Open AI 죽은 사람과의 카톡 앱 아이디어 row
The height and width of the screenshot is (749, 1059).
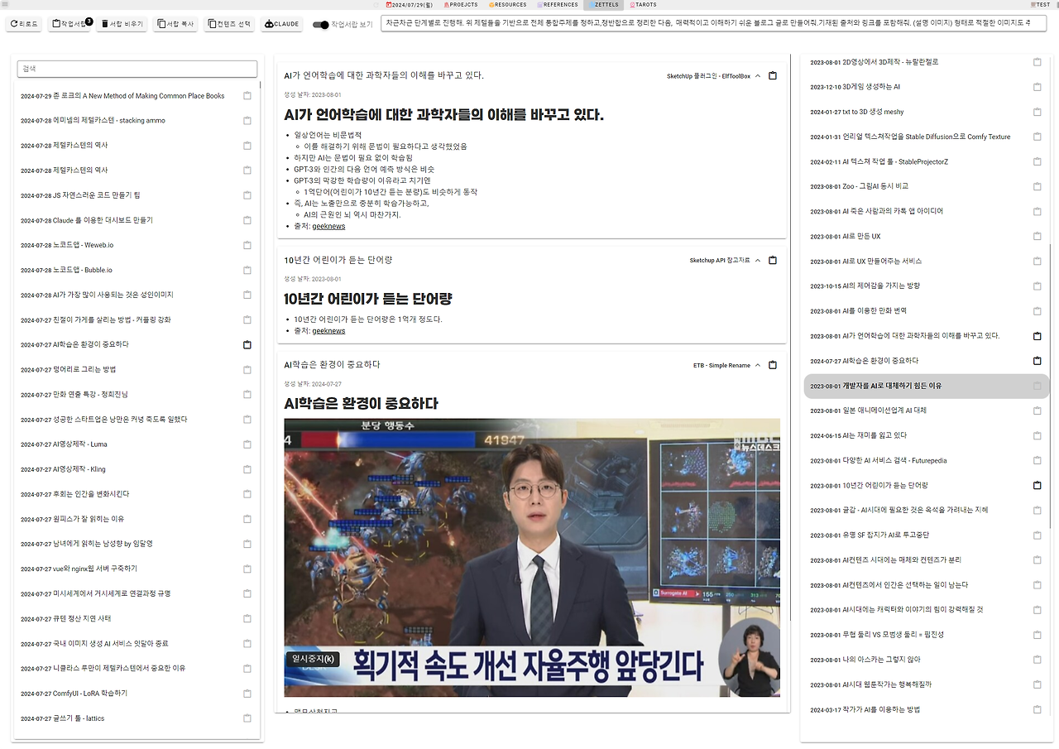point(927,211)
